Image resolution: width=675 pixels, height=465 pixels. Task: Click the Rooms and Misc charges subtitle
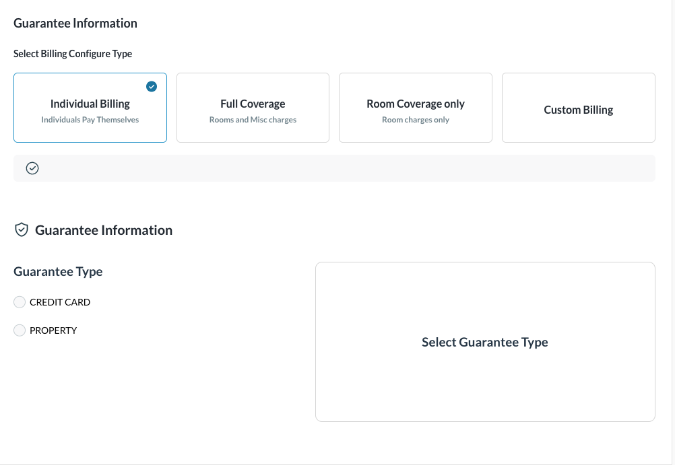point(253,120)
